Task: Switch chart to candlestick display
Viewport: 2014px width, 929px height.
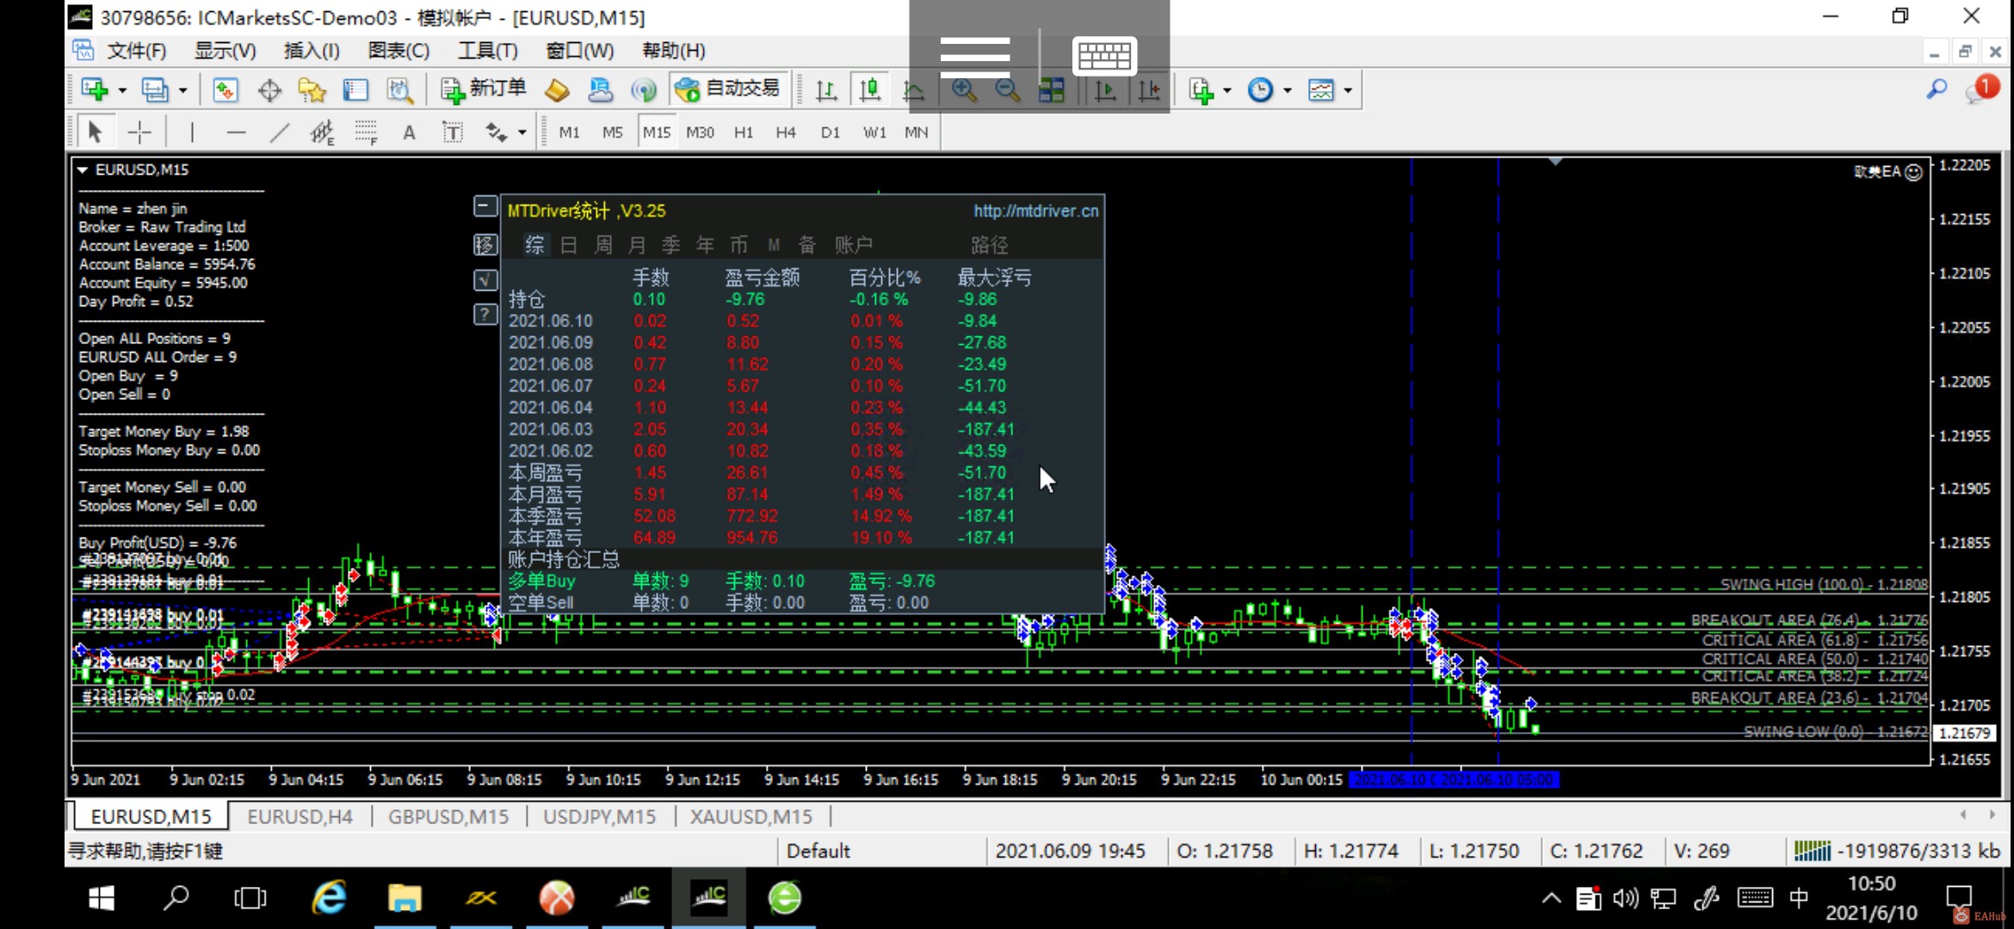Action: 870,89
